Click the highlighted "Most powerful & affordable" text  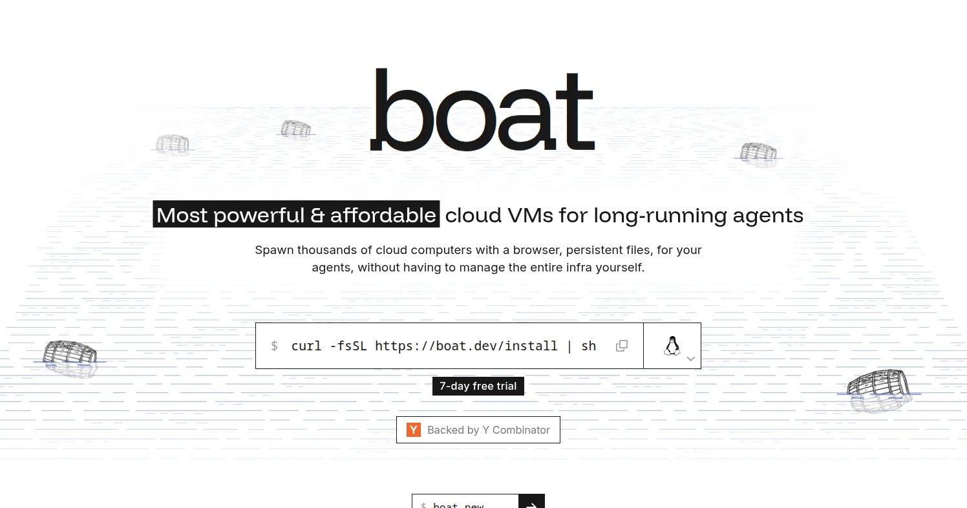[296, 215]
